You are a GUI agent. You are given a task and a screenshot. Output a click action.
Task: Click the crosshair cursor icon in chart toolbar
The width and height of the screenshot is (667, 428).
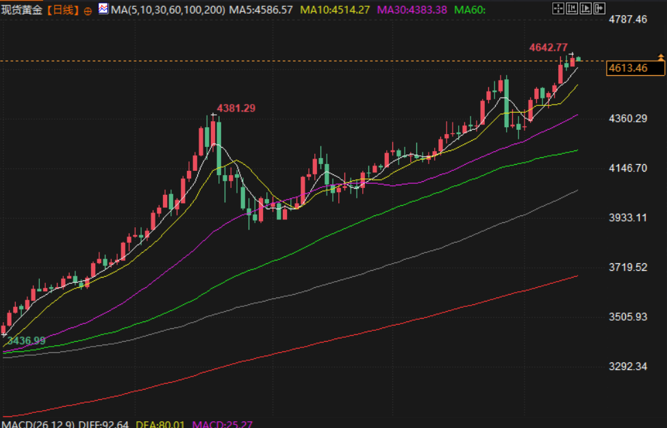point(558,8)
